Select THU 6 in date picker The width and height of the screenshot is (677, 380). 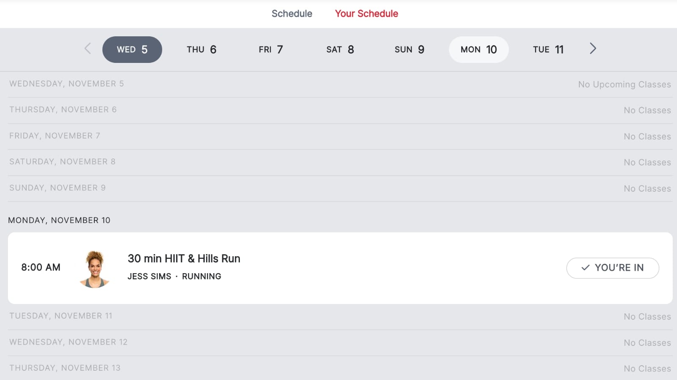click(x=201, y=49)
